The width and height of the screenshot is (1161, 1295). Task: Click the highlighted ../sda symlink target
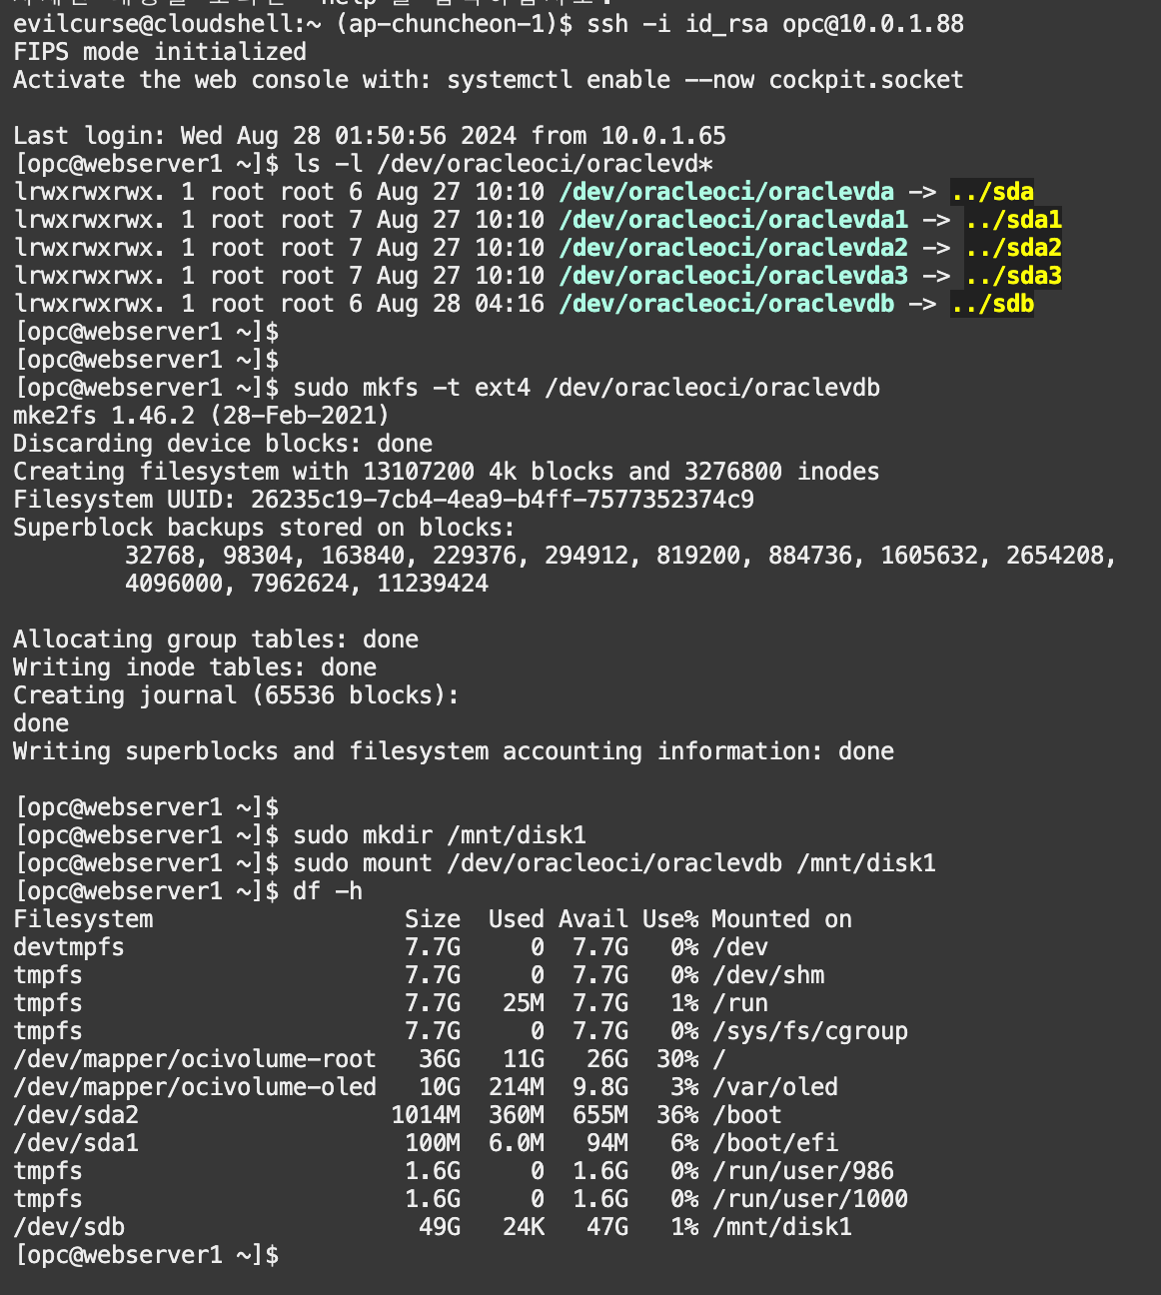coord(992,192)
